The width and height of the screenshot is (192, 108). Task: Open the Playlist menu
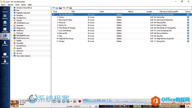point(11,5)
